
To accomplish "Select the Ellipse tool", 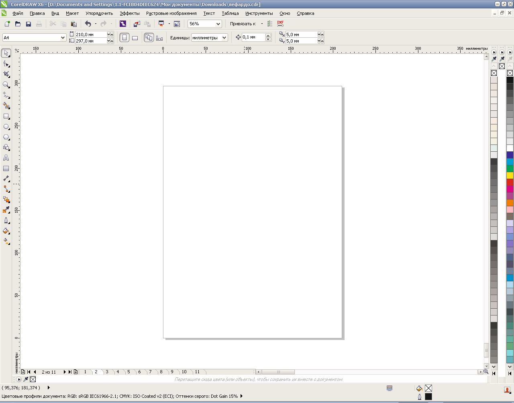I will tap(6, 126).
